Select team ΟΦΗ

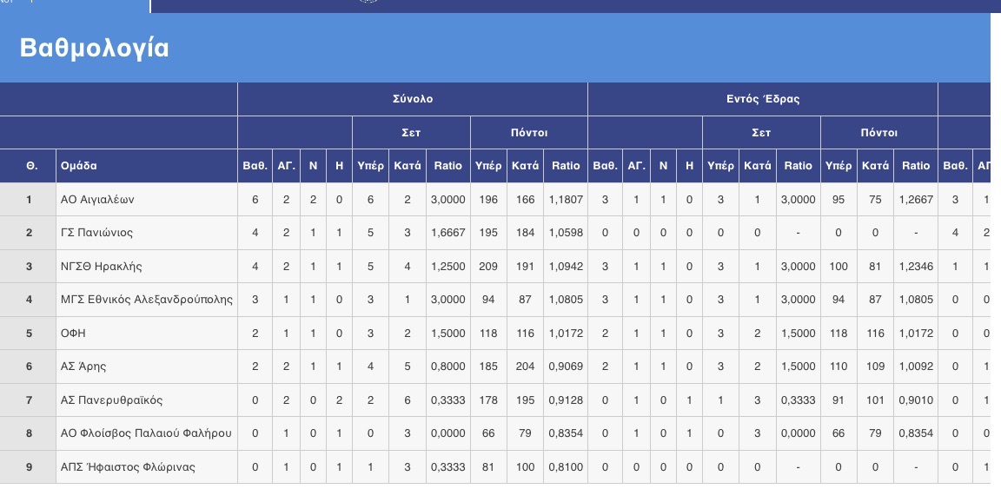click(x=73, y=334)
